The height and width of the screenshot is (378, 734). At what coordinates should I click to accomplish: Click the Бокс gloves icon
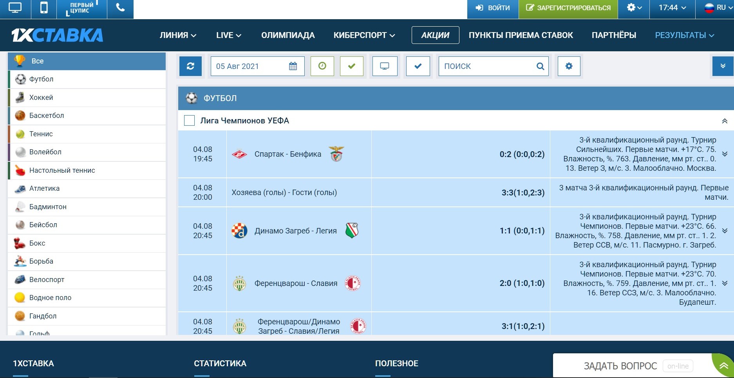click(x=20, y=243)
